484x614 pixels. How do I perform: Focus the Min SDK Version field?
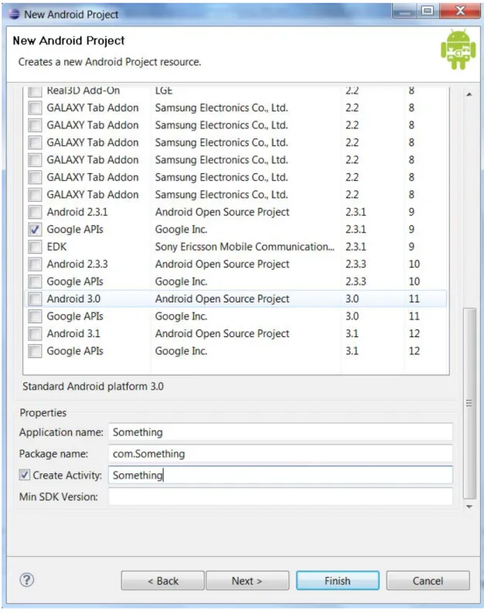pos(281,496)
